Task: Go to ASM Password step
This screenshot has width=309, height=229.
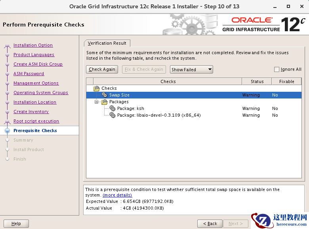Action: tap(29, 74)
